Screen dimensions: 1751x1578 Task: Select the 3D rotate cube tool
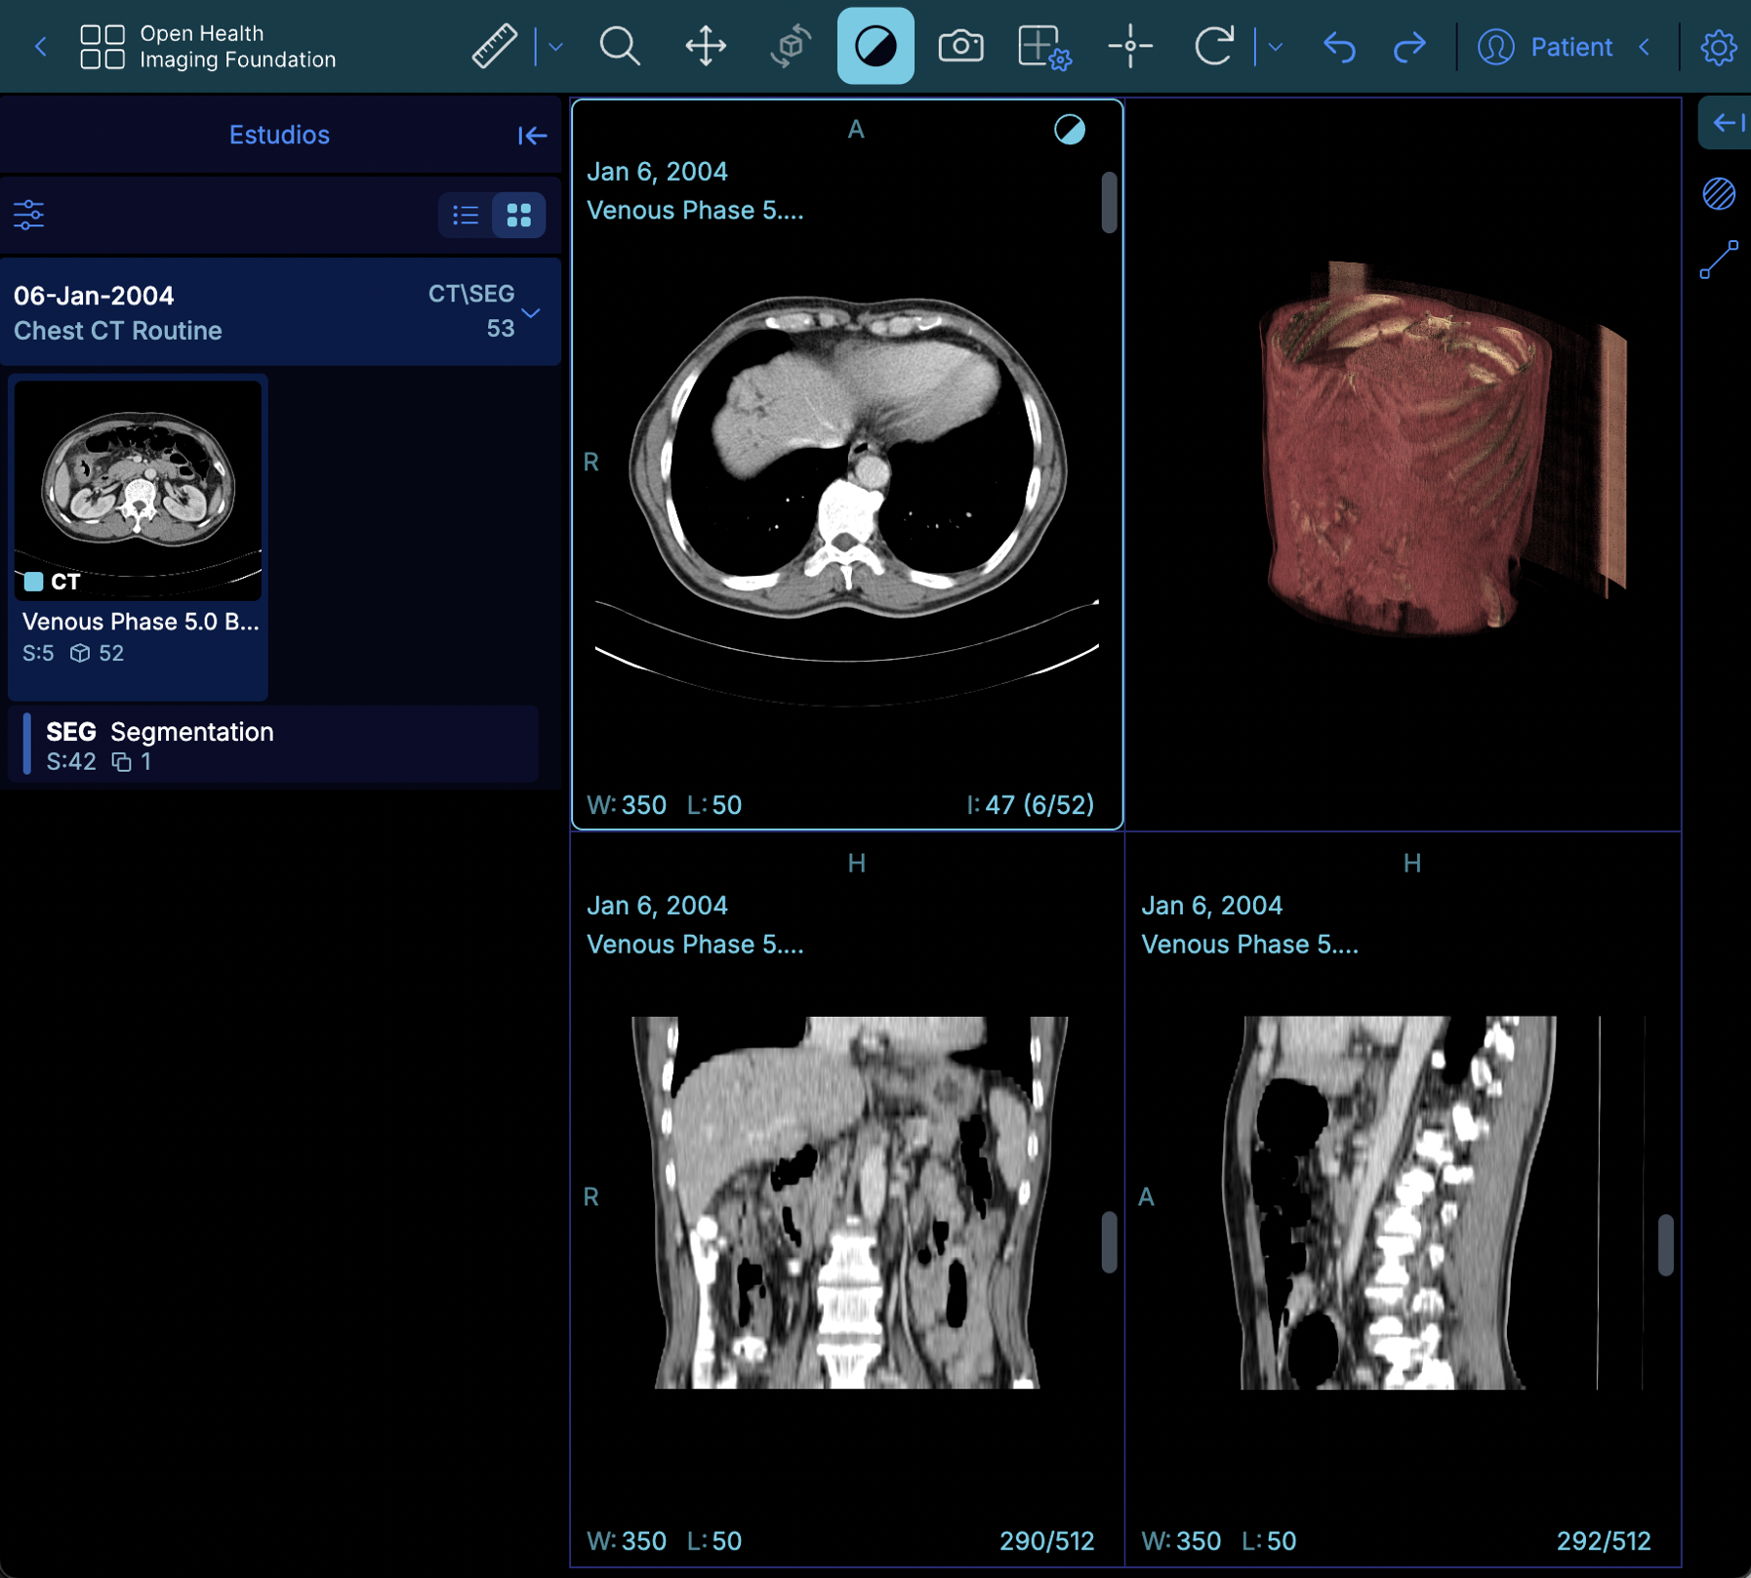pyautogui.click(x=791, y=46)
